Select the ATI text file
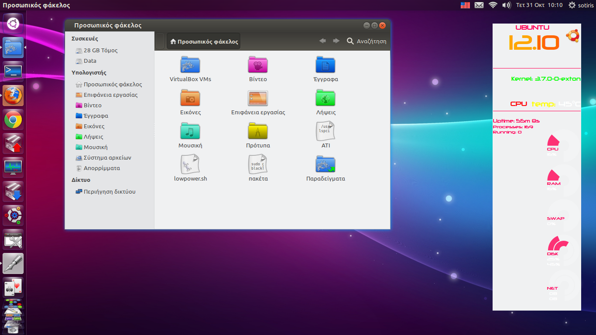This screenshot has height=335, width=596. click(x=325, y=132)
